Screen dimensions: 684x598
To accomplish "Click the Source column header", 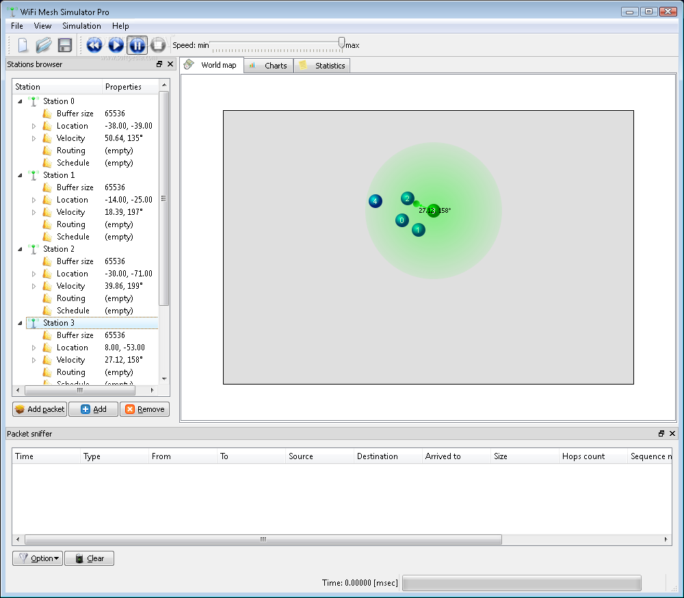I will [319, 456].
